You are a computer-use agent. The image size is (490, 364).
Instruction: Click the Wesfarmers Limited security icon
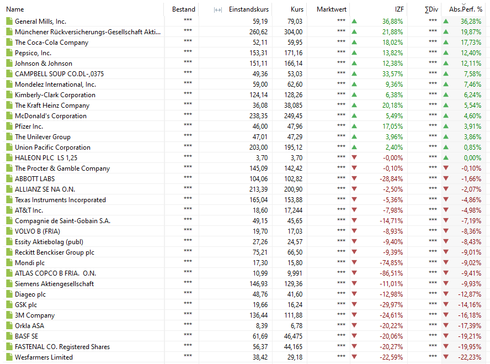coord(9,357)
